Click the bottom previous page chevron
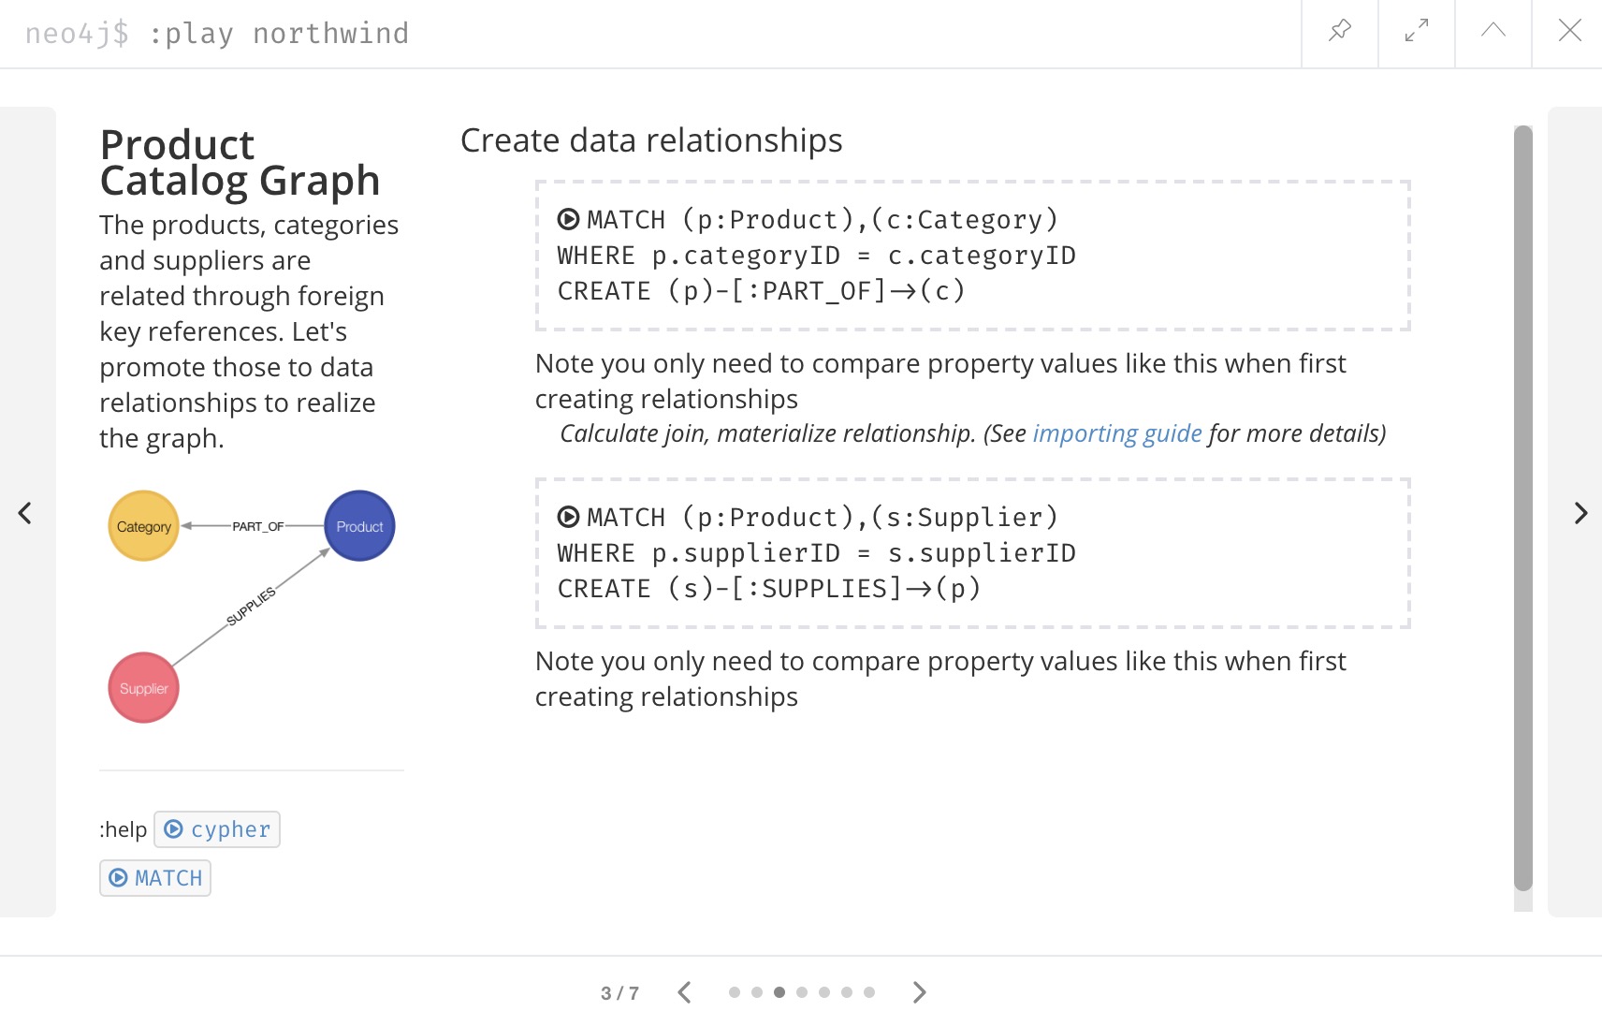Screen dimensions: 1602x1011 point(684,992)
